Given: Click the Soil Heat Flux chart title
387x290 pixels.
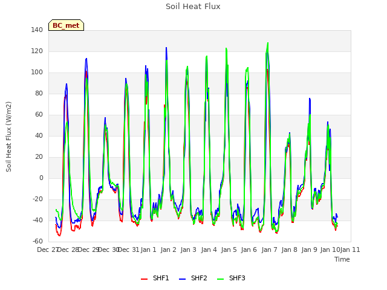Looking at the screenshot, I should tap(193, 7).
